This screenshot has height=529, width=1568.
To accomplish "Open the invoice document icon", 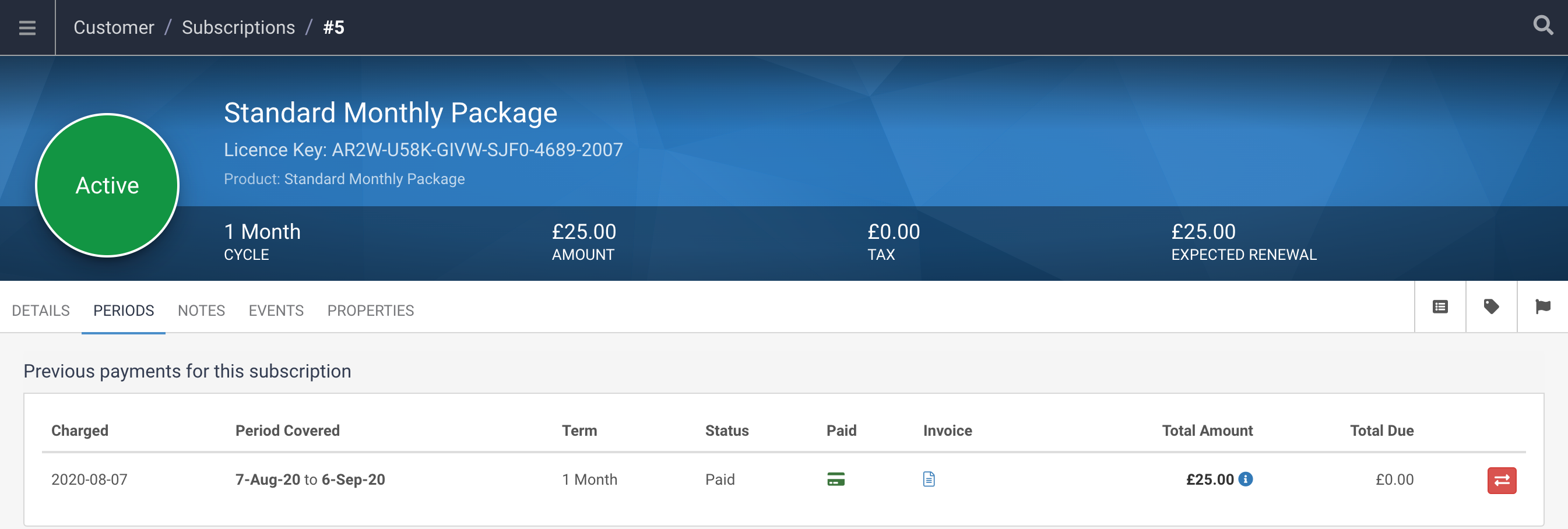I will point(929,479).
